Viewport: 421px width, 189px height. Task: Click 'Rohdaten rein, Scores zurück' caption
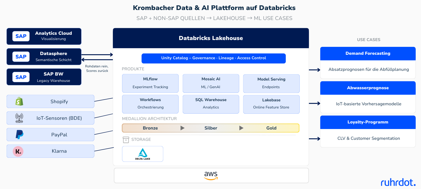pos(97,68)
